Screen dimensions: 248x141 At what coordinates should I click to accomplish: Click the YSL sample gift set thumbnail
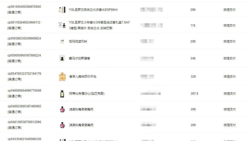click(x=62, y=25)
